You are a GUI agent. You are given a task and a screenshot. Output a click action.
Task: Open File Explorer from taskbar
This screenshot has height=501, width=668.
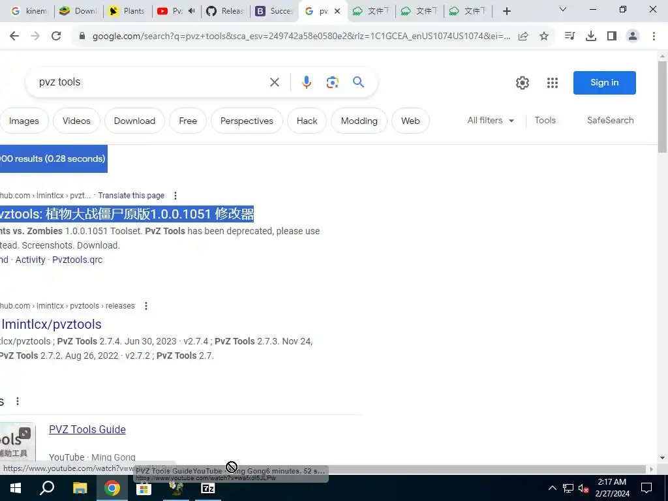click(80, 488)
